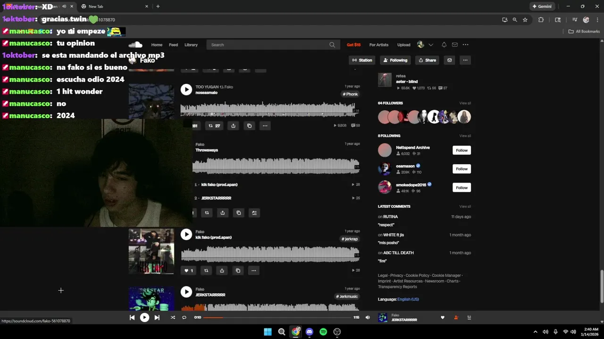The image size is (604, 339).
Task: Open Chrome media controls icon
Action: point(575,20)
